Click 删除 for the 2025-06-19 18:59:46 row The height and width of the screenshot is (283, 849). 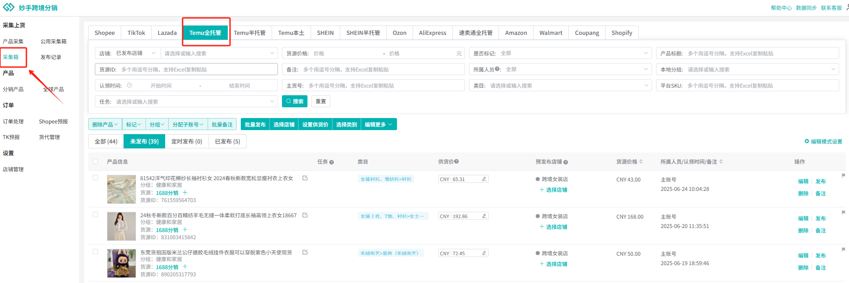pyautogui.click(x=803, y=267)
